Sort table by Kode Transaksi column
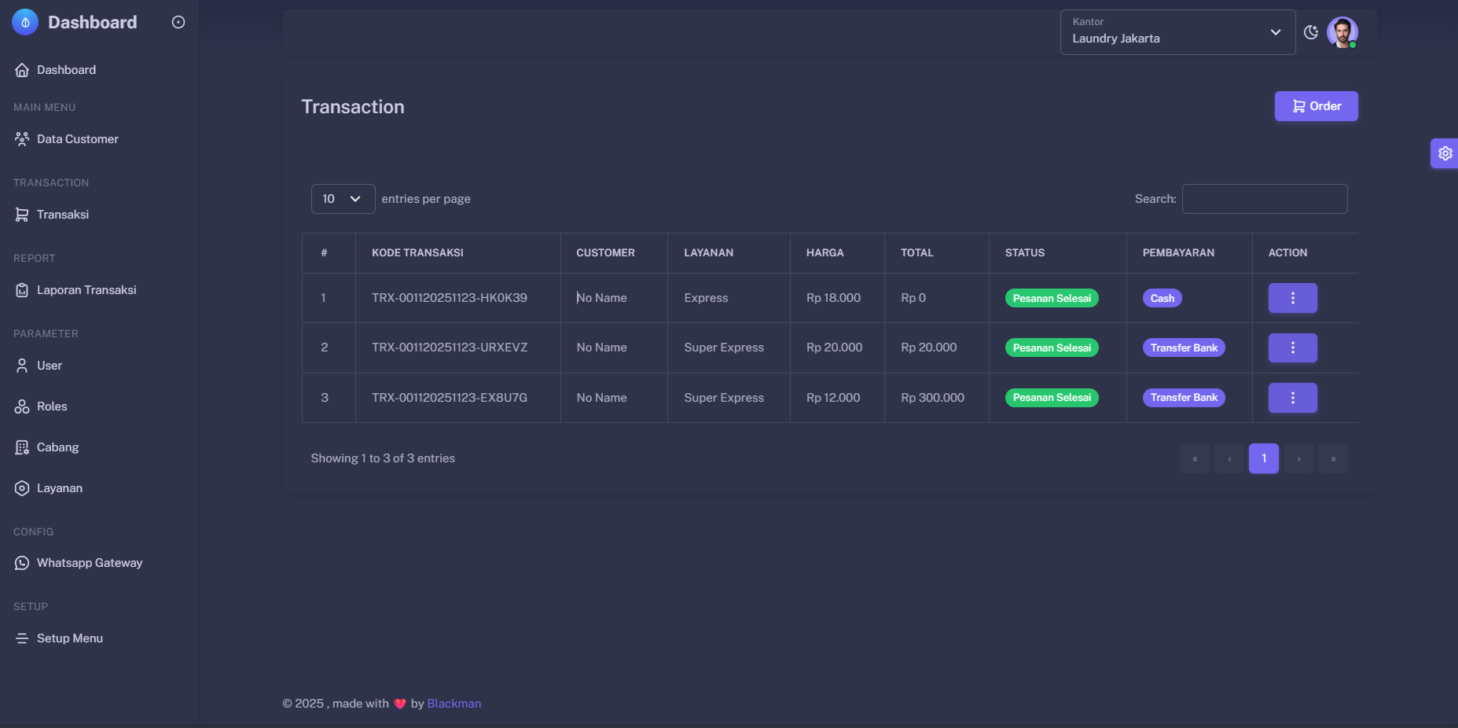Viewport: 1458px width, 728px height. click(x=417, y=253)
